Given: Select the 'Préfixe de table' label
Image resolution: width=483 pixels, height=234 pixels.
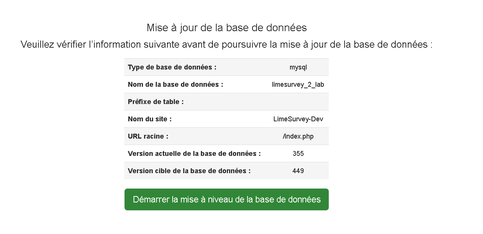Looking at the screenshot, I should (x=156, y=102).
